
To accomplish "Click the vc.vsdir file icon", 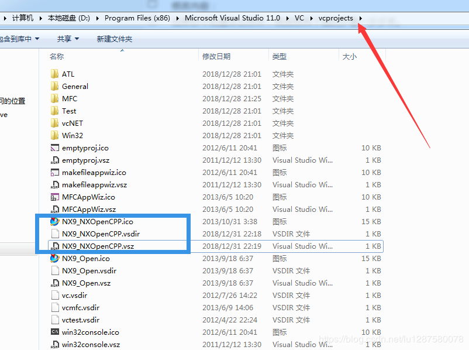I will (55, 295).
